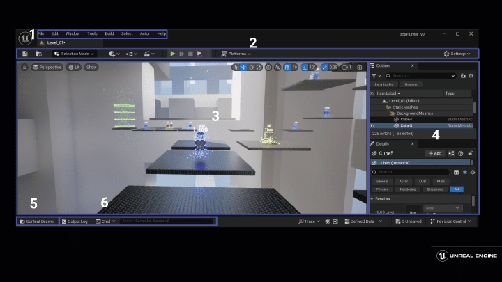Activate the Rotate gizmo tool
502x282 pixels.
(251, 67)
